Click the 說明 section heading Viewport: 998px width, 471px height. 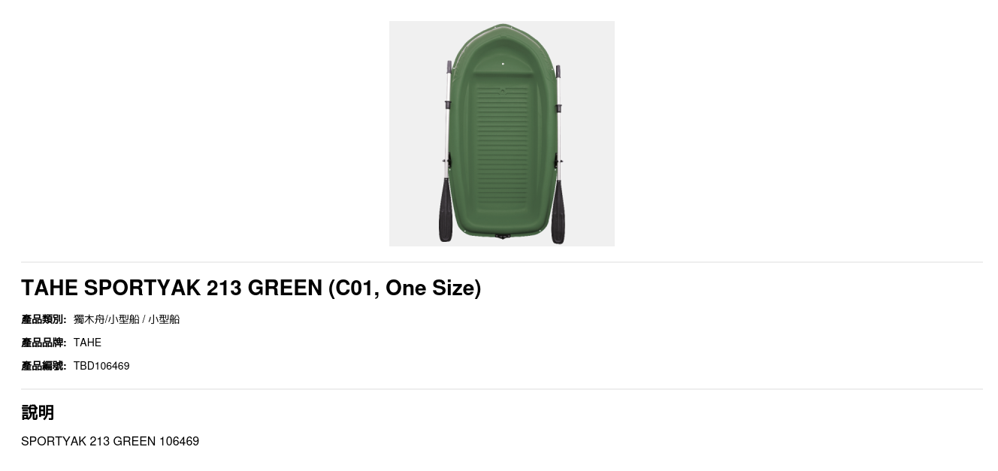[38, 412]
